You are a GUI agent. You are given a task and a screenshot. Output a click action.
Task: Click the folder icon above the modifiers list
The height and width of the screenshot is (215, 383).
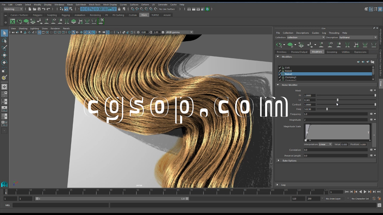(x=373, y=62)
